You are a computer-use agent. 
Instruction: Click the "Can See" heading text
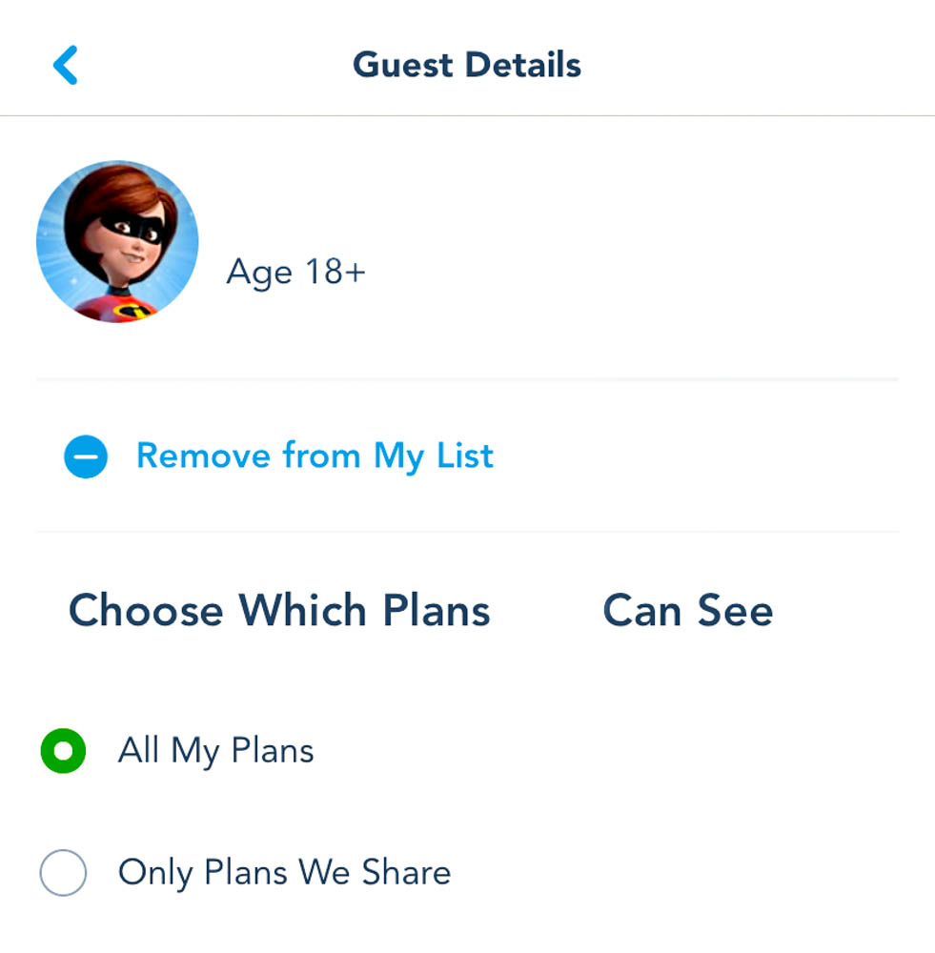[x=687, y=611]
